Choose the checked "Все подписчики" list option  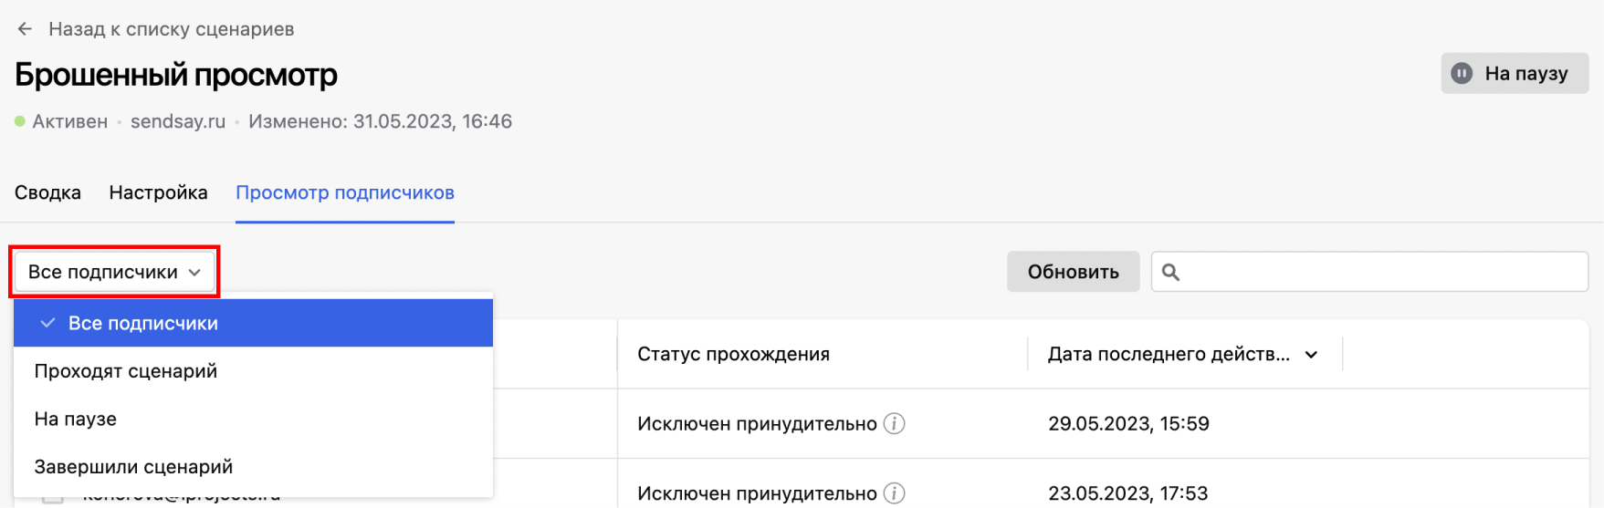[x=143, y=323]
